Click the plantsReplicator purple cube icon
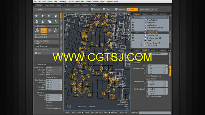 145,30
